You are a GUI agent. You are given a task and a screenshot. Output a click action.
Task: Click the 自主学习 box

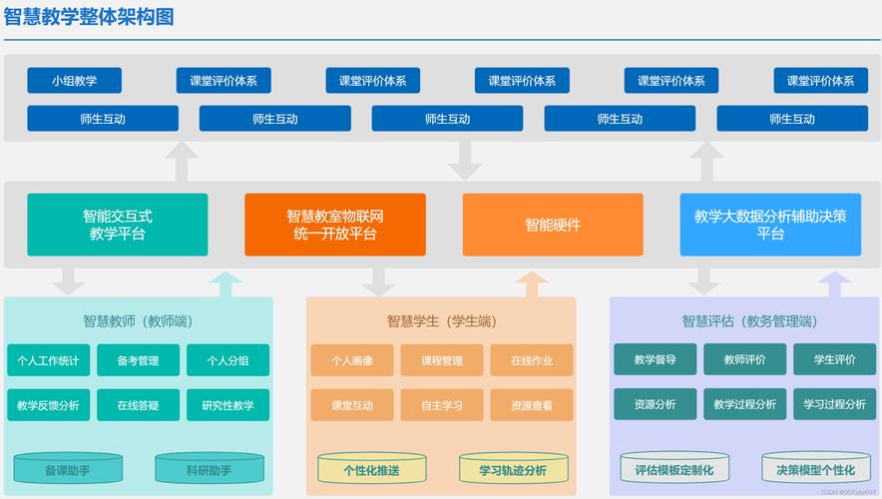tap(442, 405)
